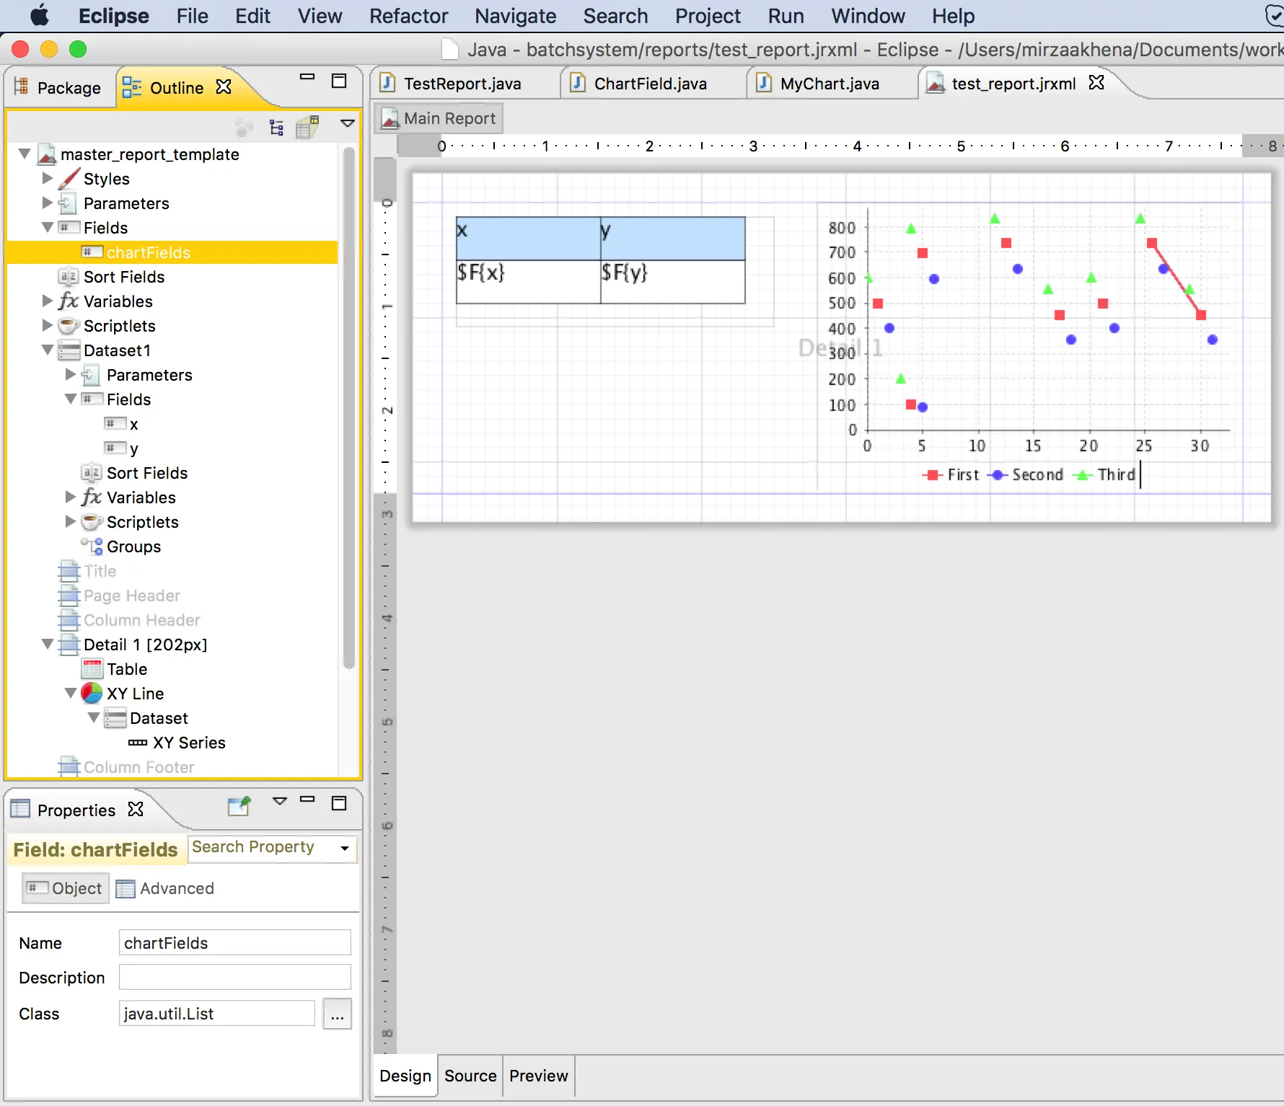The height and width of the screenshot is (1106, 1284).
Task: Click the Description input field
Action: pyautogui.click(x=234, y=978)
